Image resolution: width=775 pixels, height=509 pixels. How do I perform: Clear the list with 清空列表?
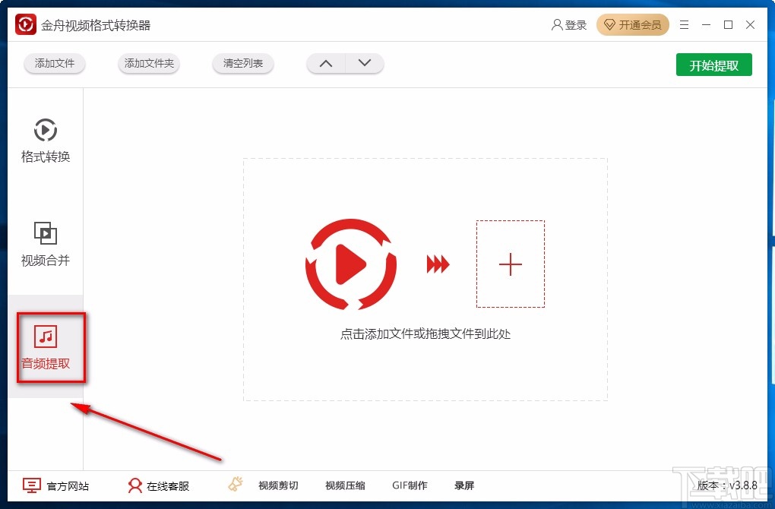[242, 64]
